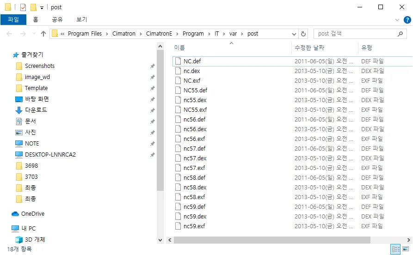413x255 pixels.
Task: Open the Help question mark icon
Action: pyautogui.click(x=407, y=20)
